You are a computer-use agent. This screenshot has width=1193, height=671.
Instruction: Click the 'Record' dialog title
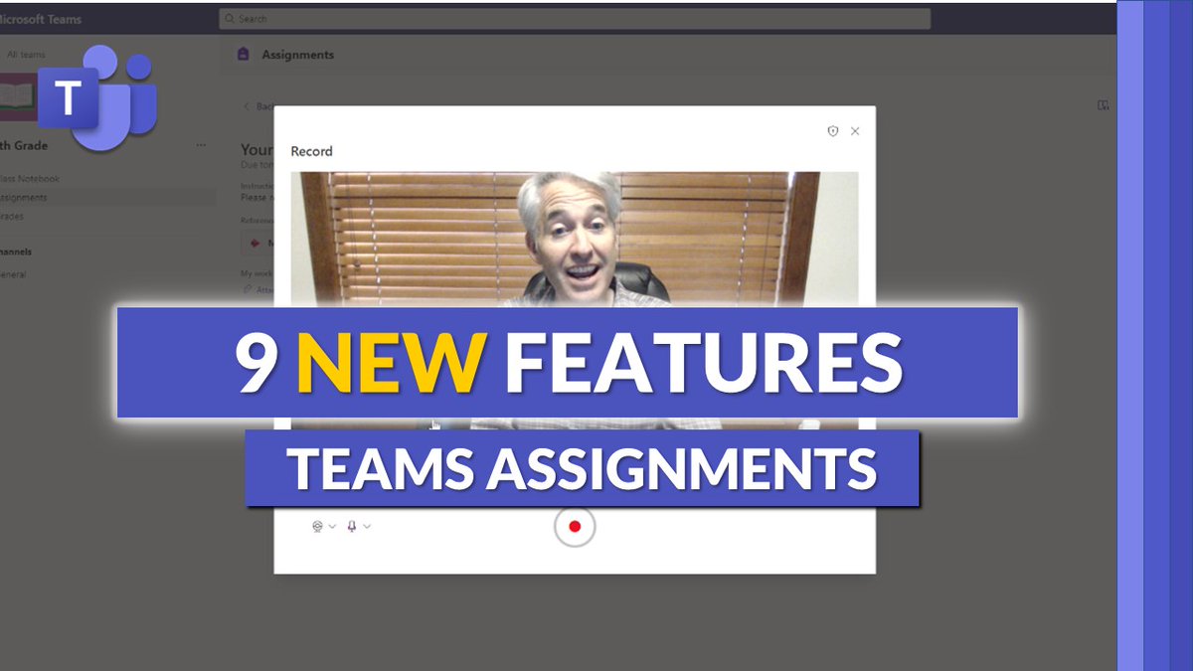coord(311,151)
